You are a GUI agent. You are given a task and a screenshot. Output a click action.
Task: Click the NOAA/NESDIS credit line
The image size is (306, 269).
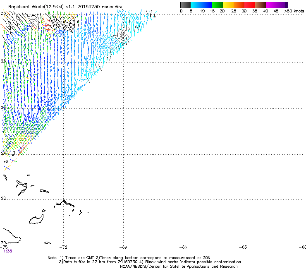[179, 267]
